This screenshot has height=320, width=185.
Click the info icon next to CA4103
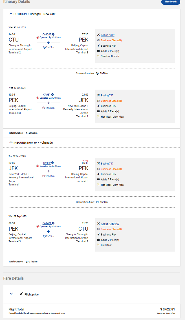(x=53, y=34)
